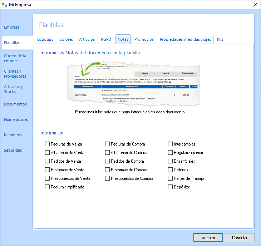Screen dimensions: 261x246
Task: Enable Facturas de Venta checkbox
Action: coord(48,144)
